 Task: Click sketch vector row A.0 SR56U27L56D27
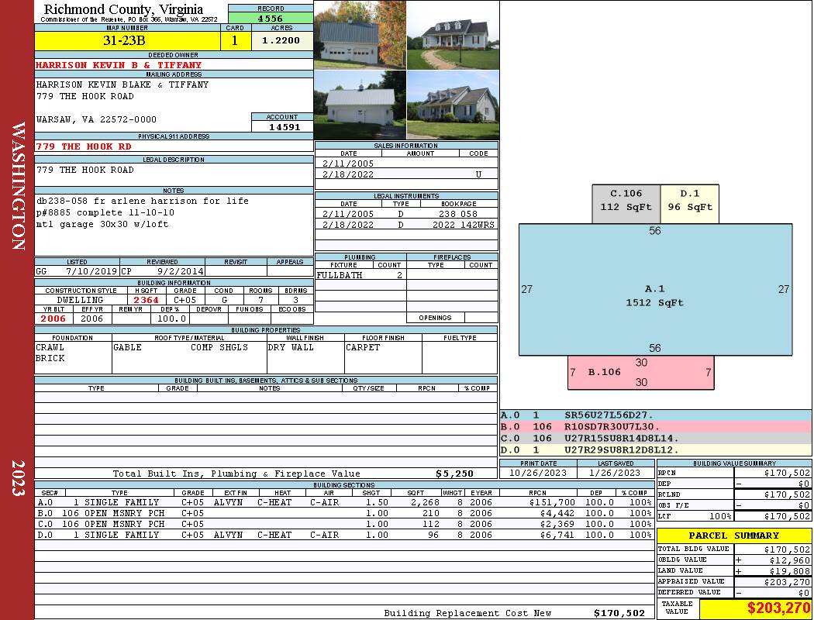click(656, 415)
